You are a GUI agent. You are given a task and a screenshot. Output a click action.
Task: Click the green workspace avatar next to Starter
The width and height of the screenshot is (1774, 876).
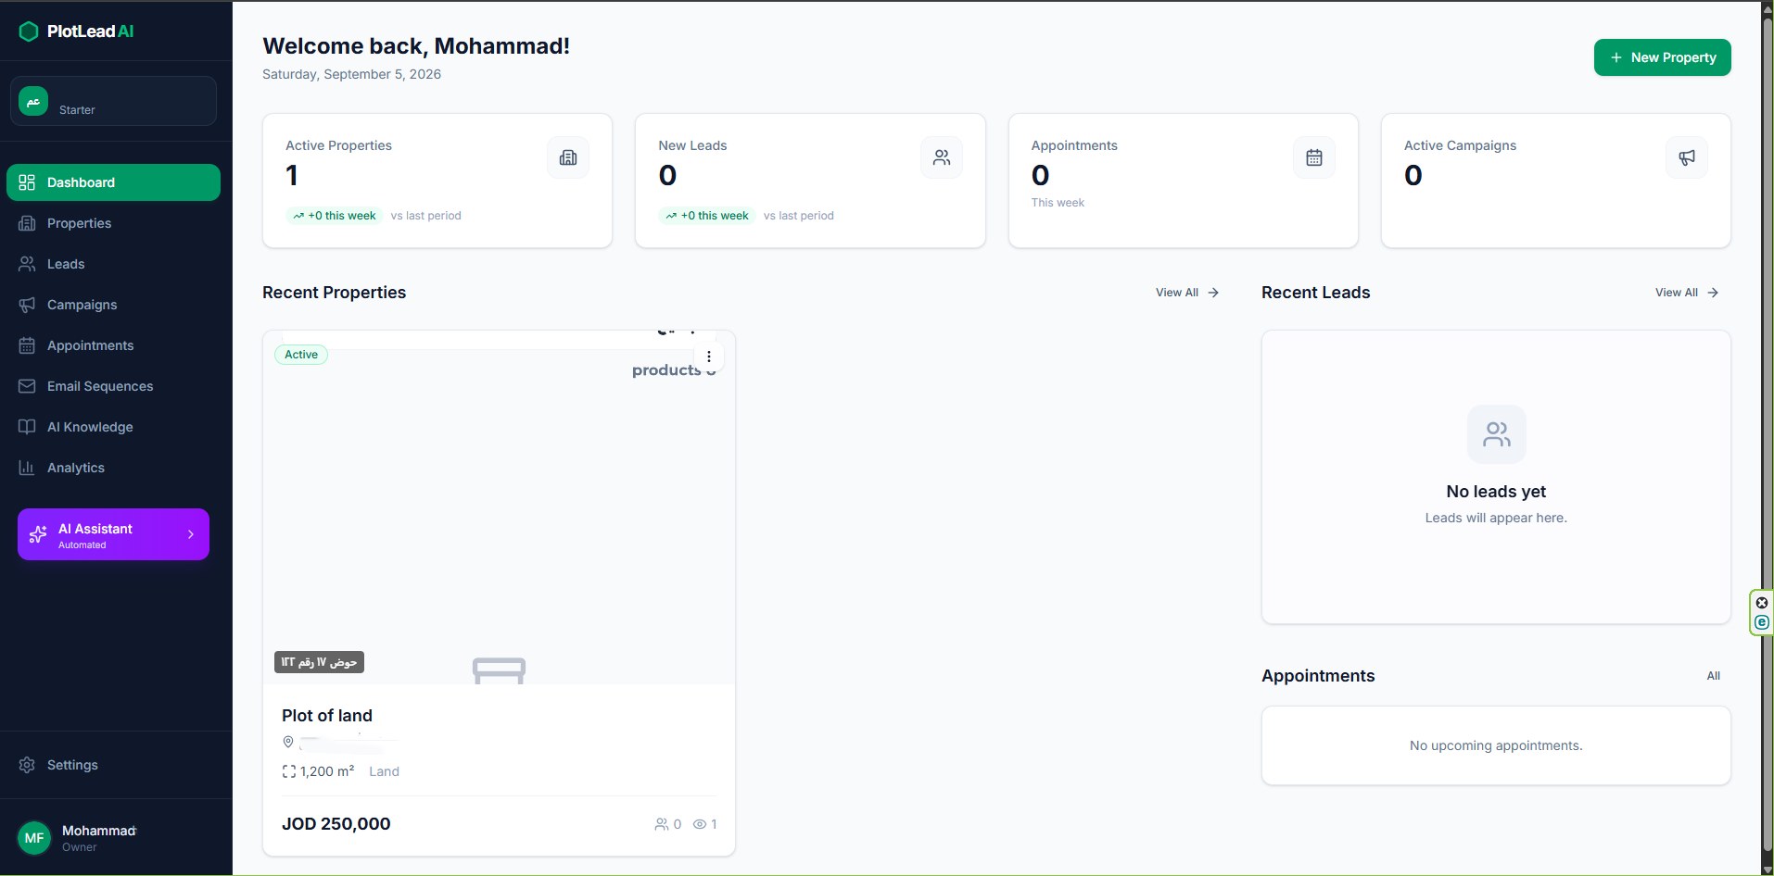pyautogui.click(x=33, y=101)
